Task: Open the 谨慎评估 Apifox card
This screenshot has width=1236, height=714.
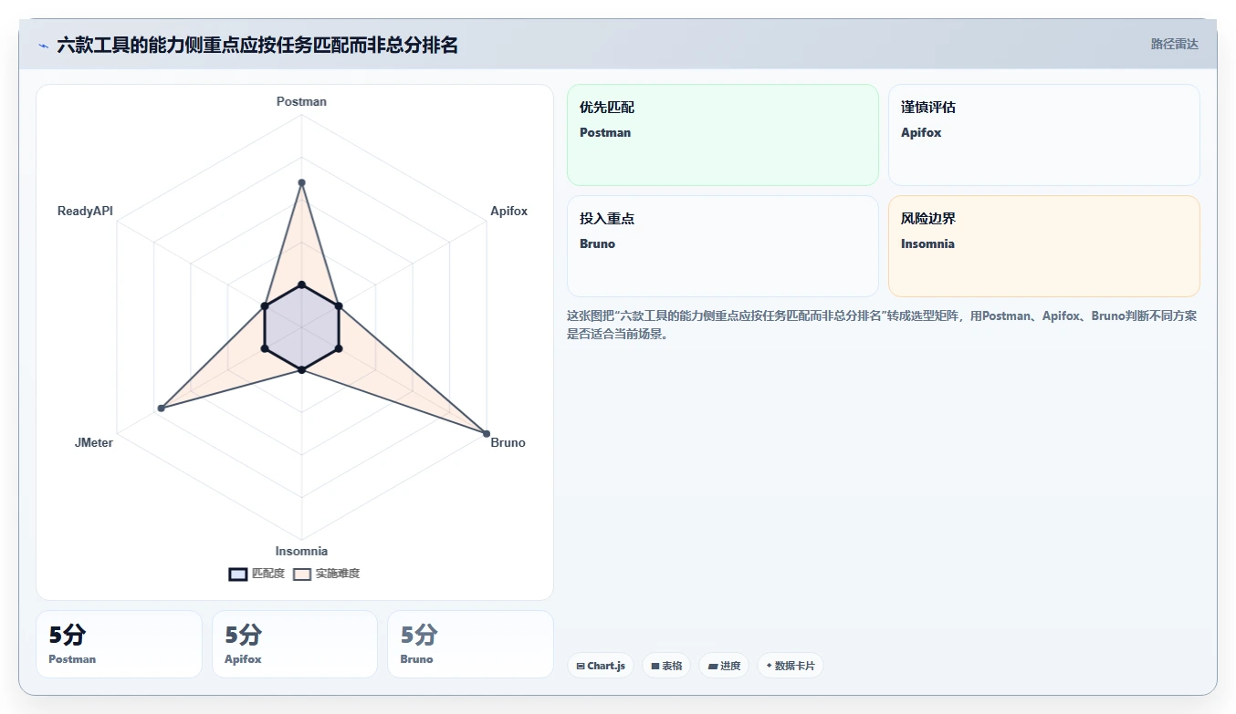Action: tap(1044, 135)
